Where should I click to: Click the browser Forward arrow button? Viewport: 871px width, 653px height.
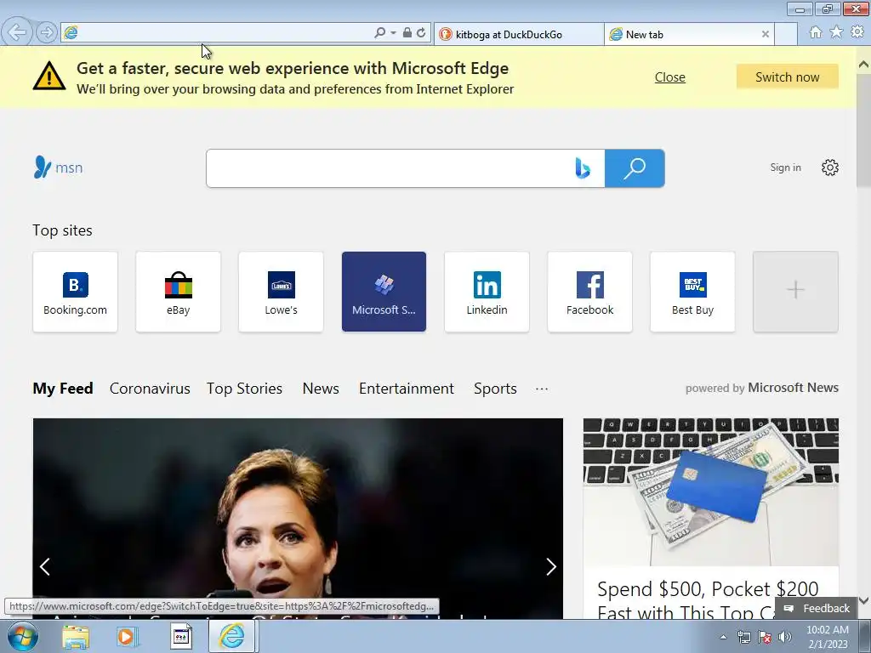tap(47, 33)
